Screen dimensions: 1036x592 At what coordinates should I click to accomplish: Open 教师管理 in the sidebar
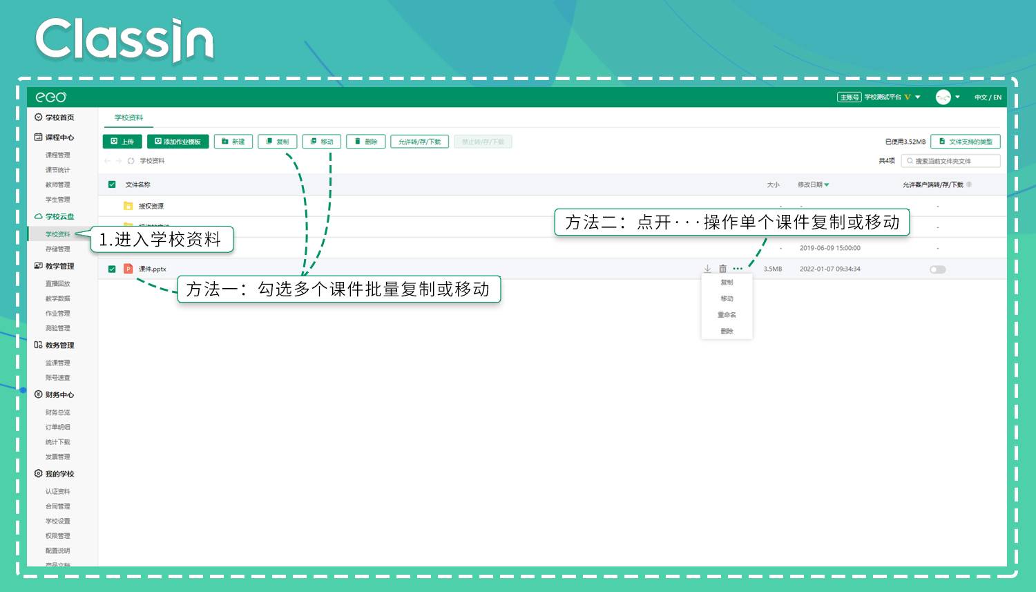tap(58, 185)
